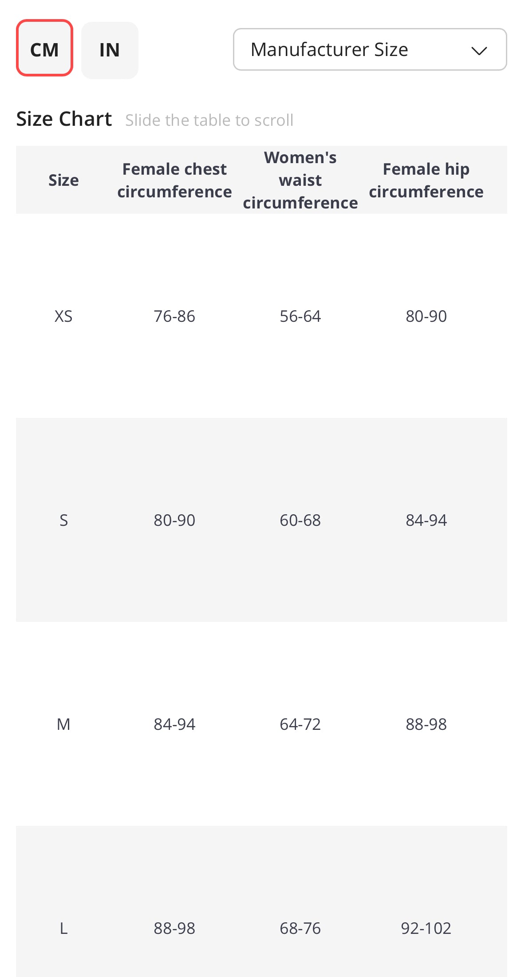Tap the 'Slide the table to scroll' hint

(x=209, y=120)
